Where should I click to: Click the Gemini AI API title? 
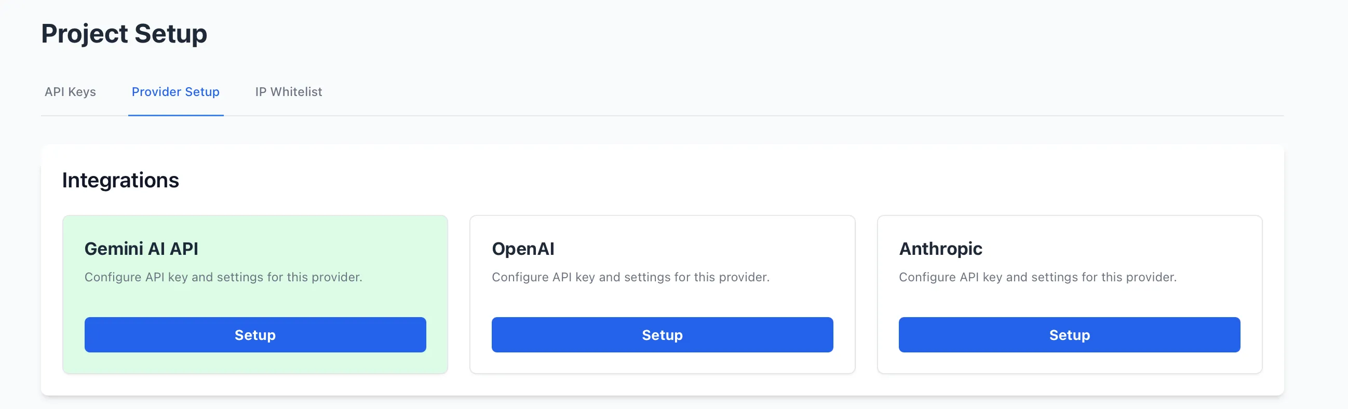142,249
